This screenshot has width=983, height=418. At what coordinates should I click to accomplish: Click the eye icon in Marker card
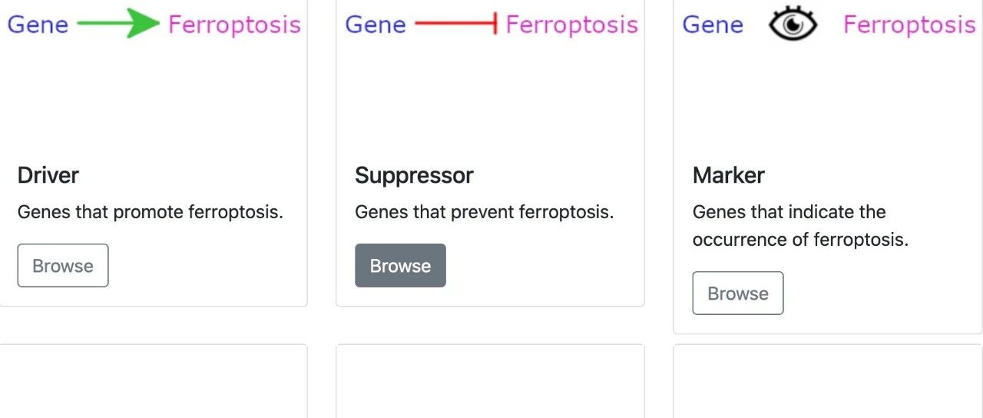click(793, 25)
